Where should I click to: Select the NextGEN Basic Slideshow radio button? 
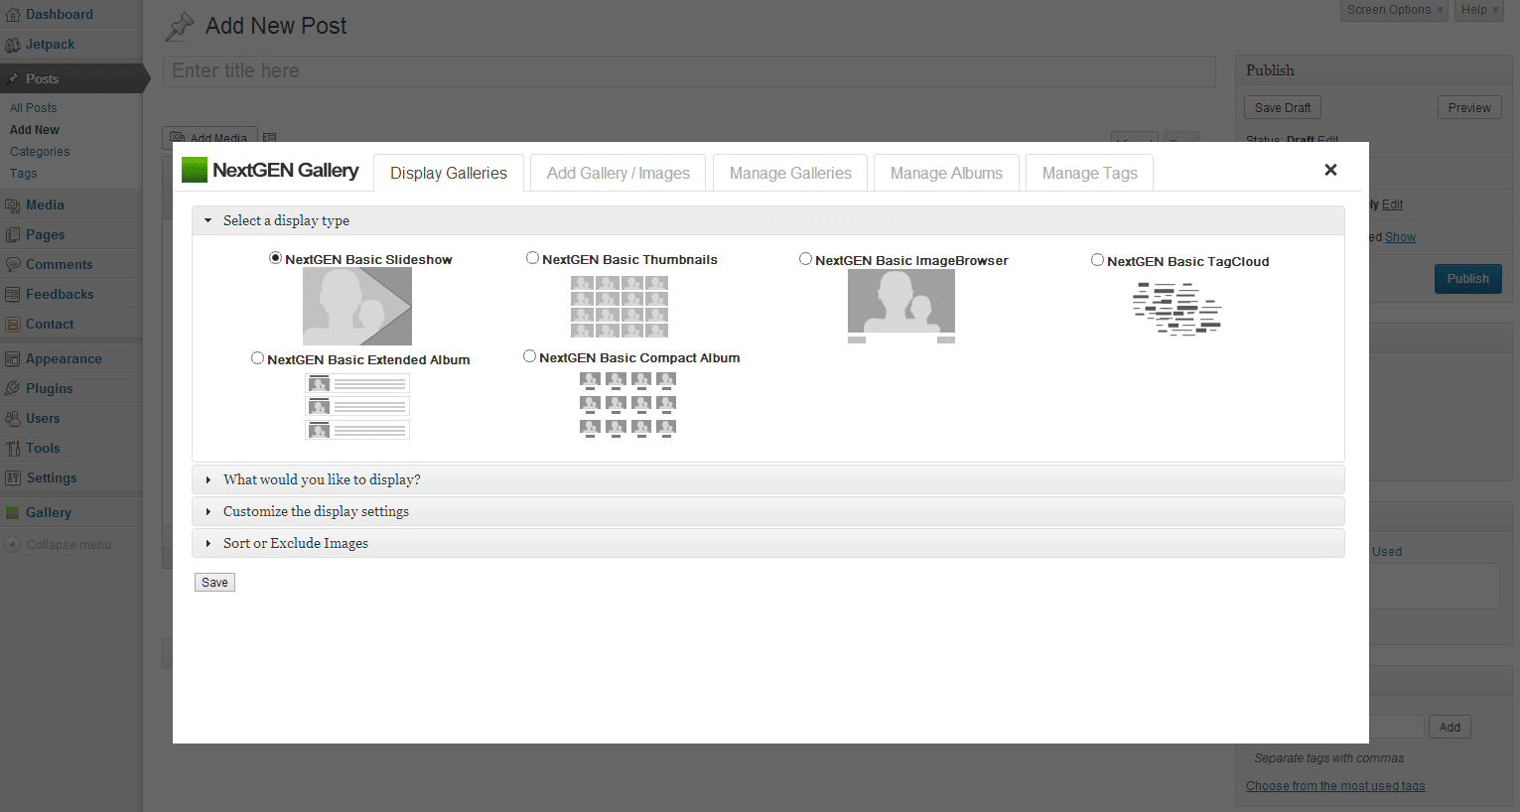(x=275, y=258)
